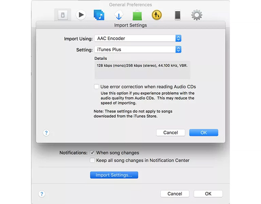
Task: Click the 'Import Settings' dialog title
Action: point(130,25)
